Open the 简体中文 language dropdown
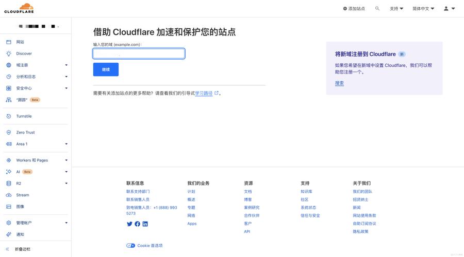 [x=423, y=9]
